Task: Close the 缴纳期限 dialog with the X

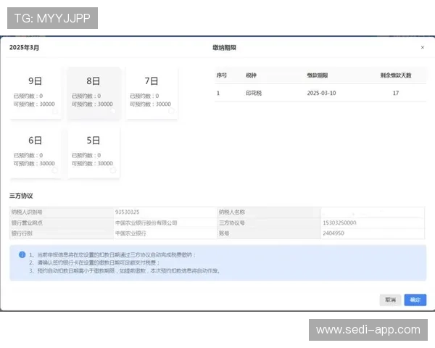Action: pos(422,47)
